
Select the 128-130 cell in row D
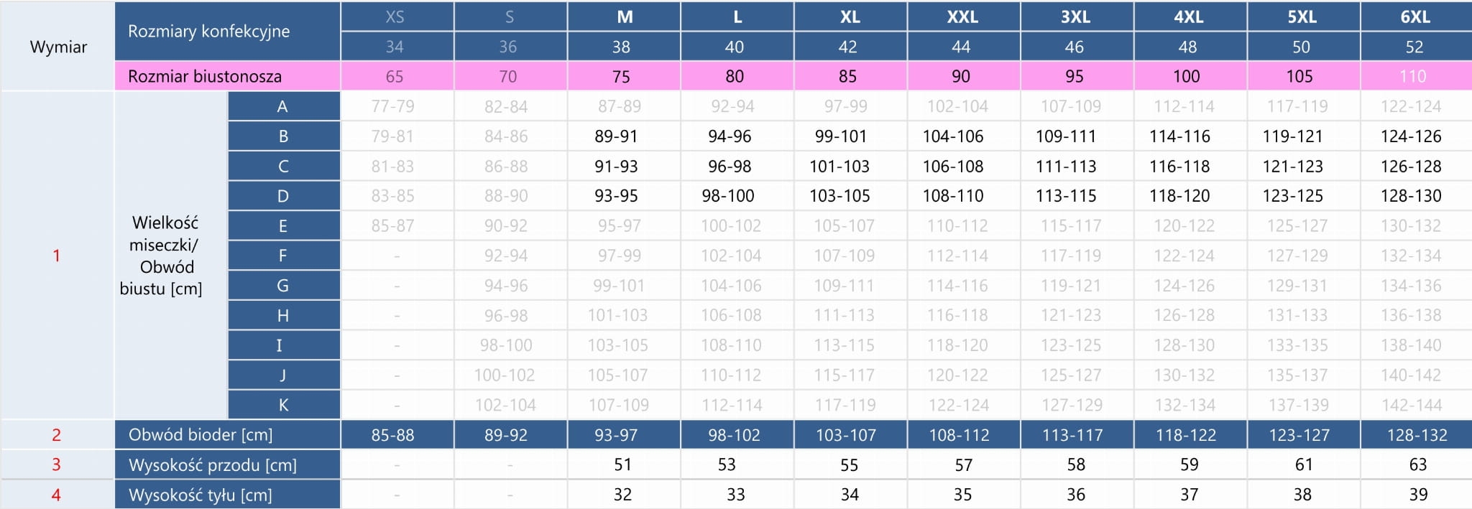[x=1411, y=196]
